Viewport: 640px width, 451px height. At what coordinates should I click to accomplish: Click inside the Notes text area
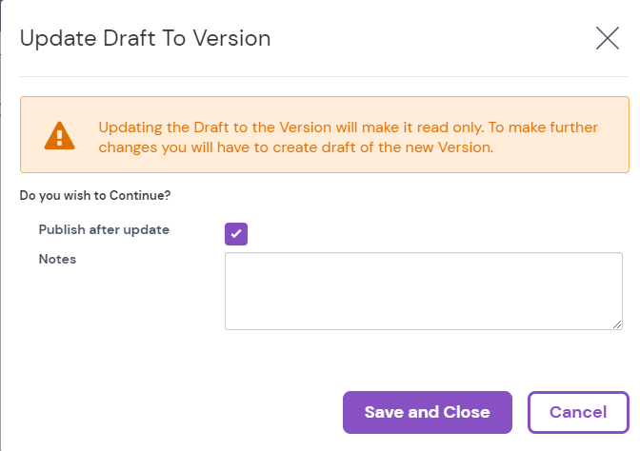[423, 290]
